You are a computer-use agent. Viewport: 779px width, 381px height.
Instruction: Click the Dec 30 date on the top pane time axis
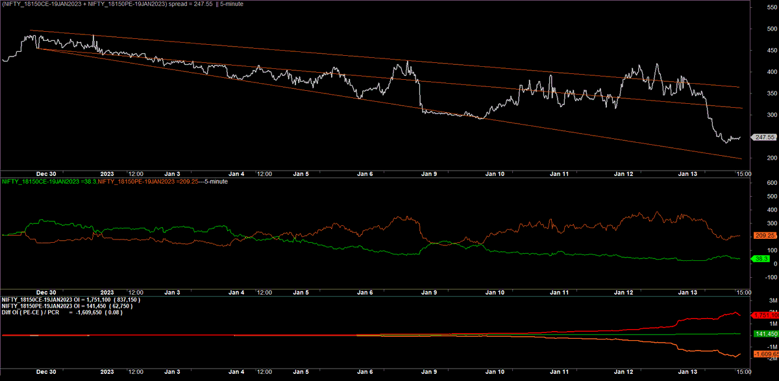click(x=47, y=174)
